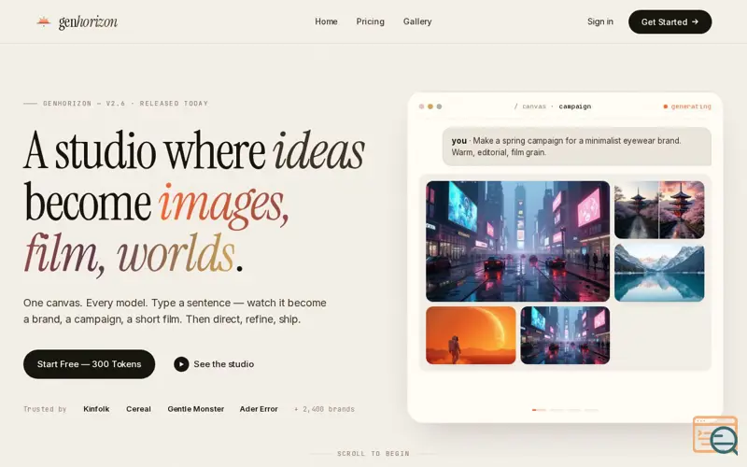Select the active orange carousel indicator
This screenshot has height=467, width=747.
tap(539, 410)
